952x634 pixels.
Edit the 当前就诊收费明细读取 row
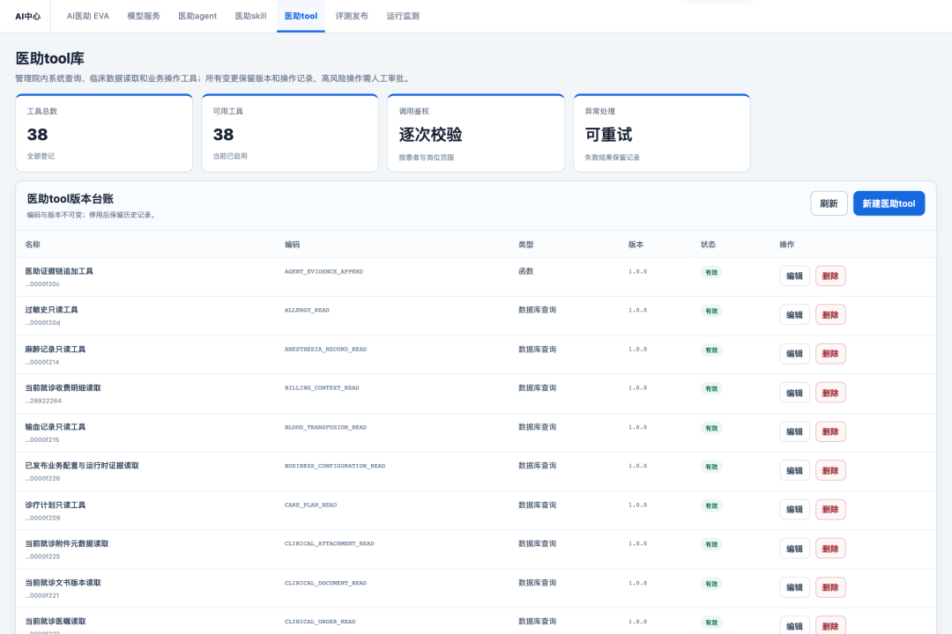(x=794, y=393)
